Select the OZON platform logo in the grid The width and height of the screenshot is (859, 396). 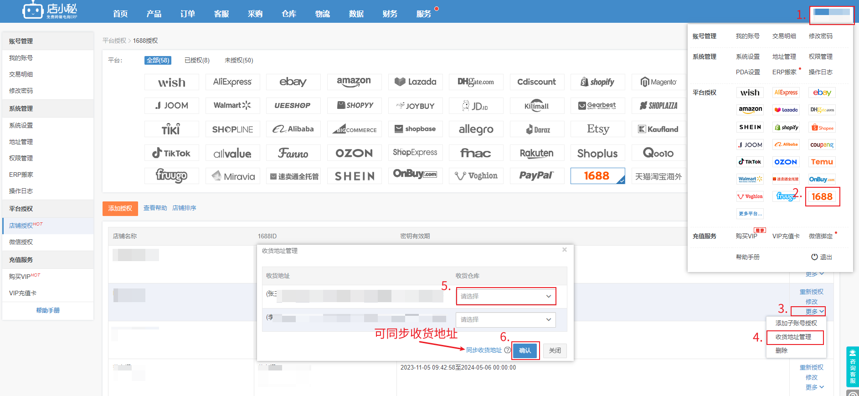point(354,153)
